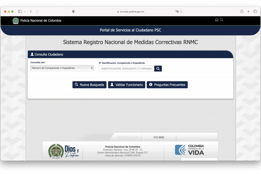Go forward with the browser forward arrow
The width and height of the screenshot is (261, 174).
click(x=37, y=11)
